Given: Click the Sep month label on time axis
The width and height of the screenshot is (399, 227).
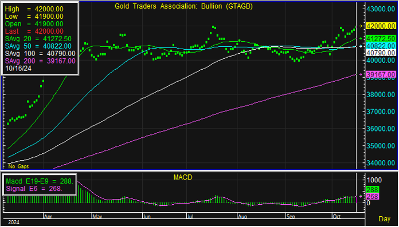Looking at the screenshot, I should pos(291,217).
